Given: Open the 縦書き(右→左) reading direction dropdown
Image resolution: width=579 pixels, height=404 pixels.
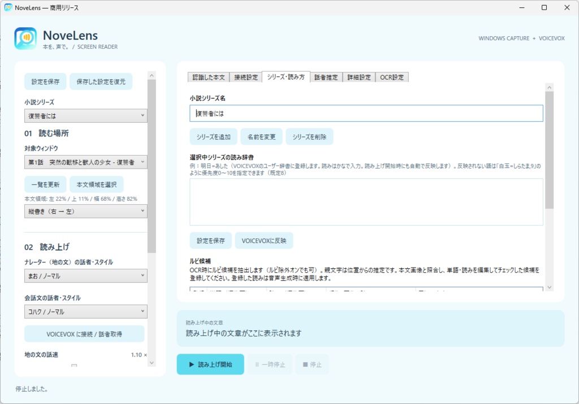Looking at the screenshot, I should tap(86, 212).
